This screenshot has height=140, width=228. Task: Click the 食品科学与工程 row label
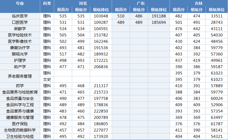pyautogui.click(x=20, y=105)
